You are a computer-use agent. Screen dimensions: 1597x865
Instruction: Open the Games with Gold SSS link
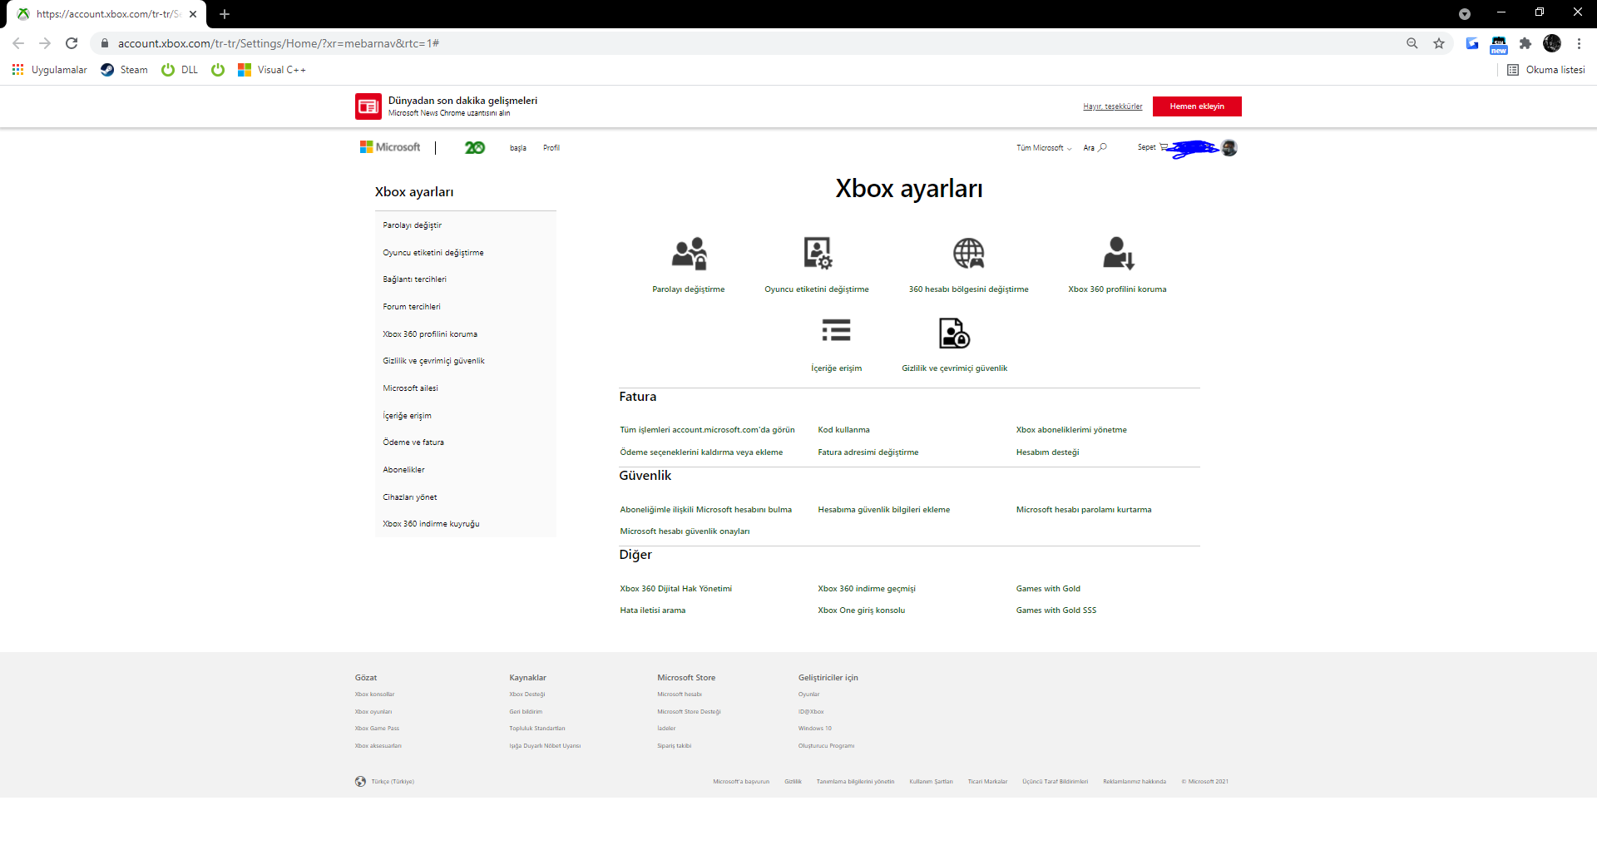pos(1056,610)
